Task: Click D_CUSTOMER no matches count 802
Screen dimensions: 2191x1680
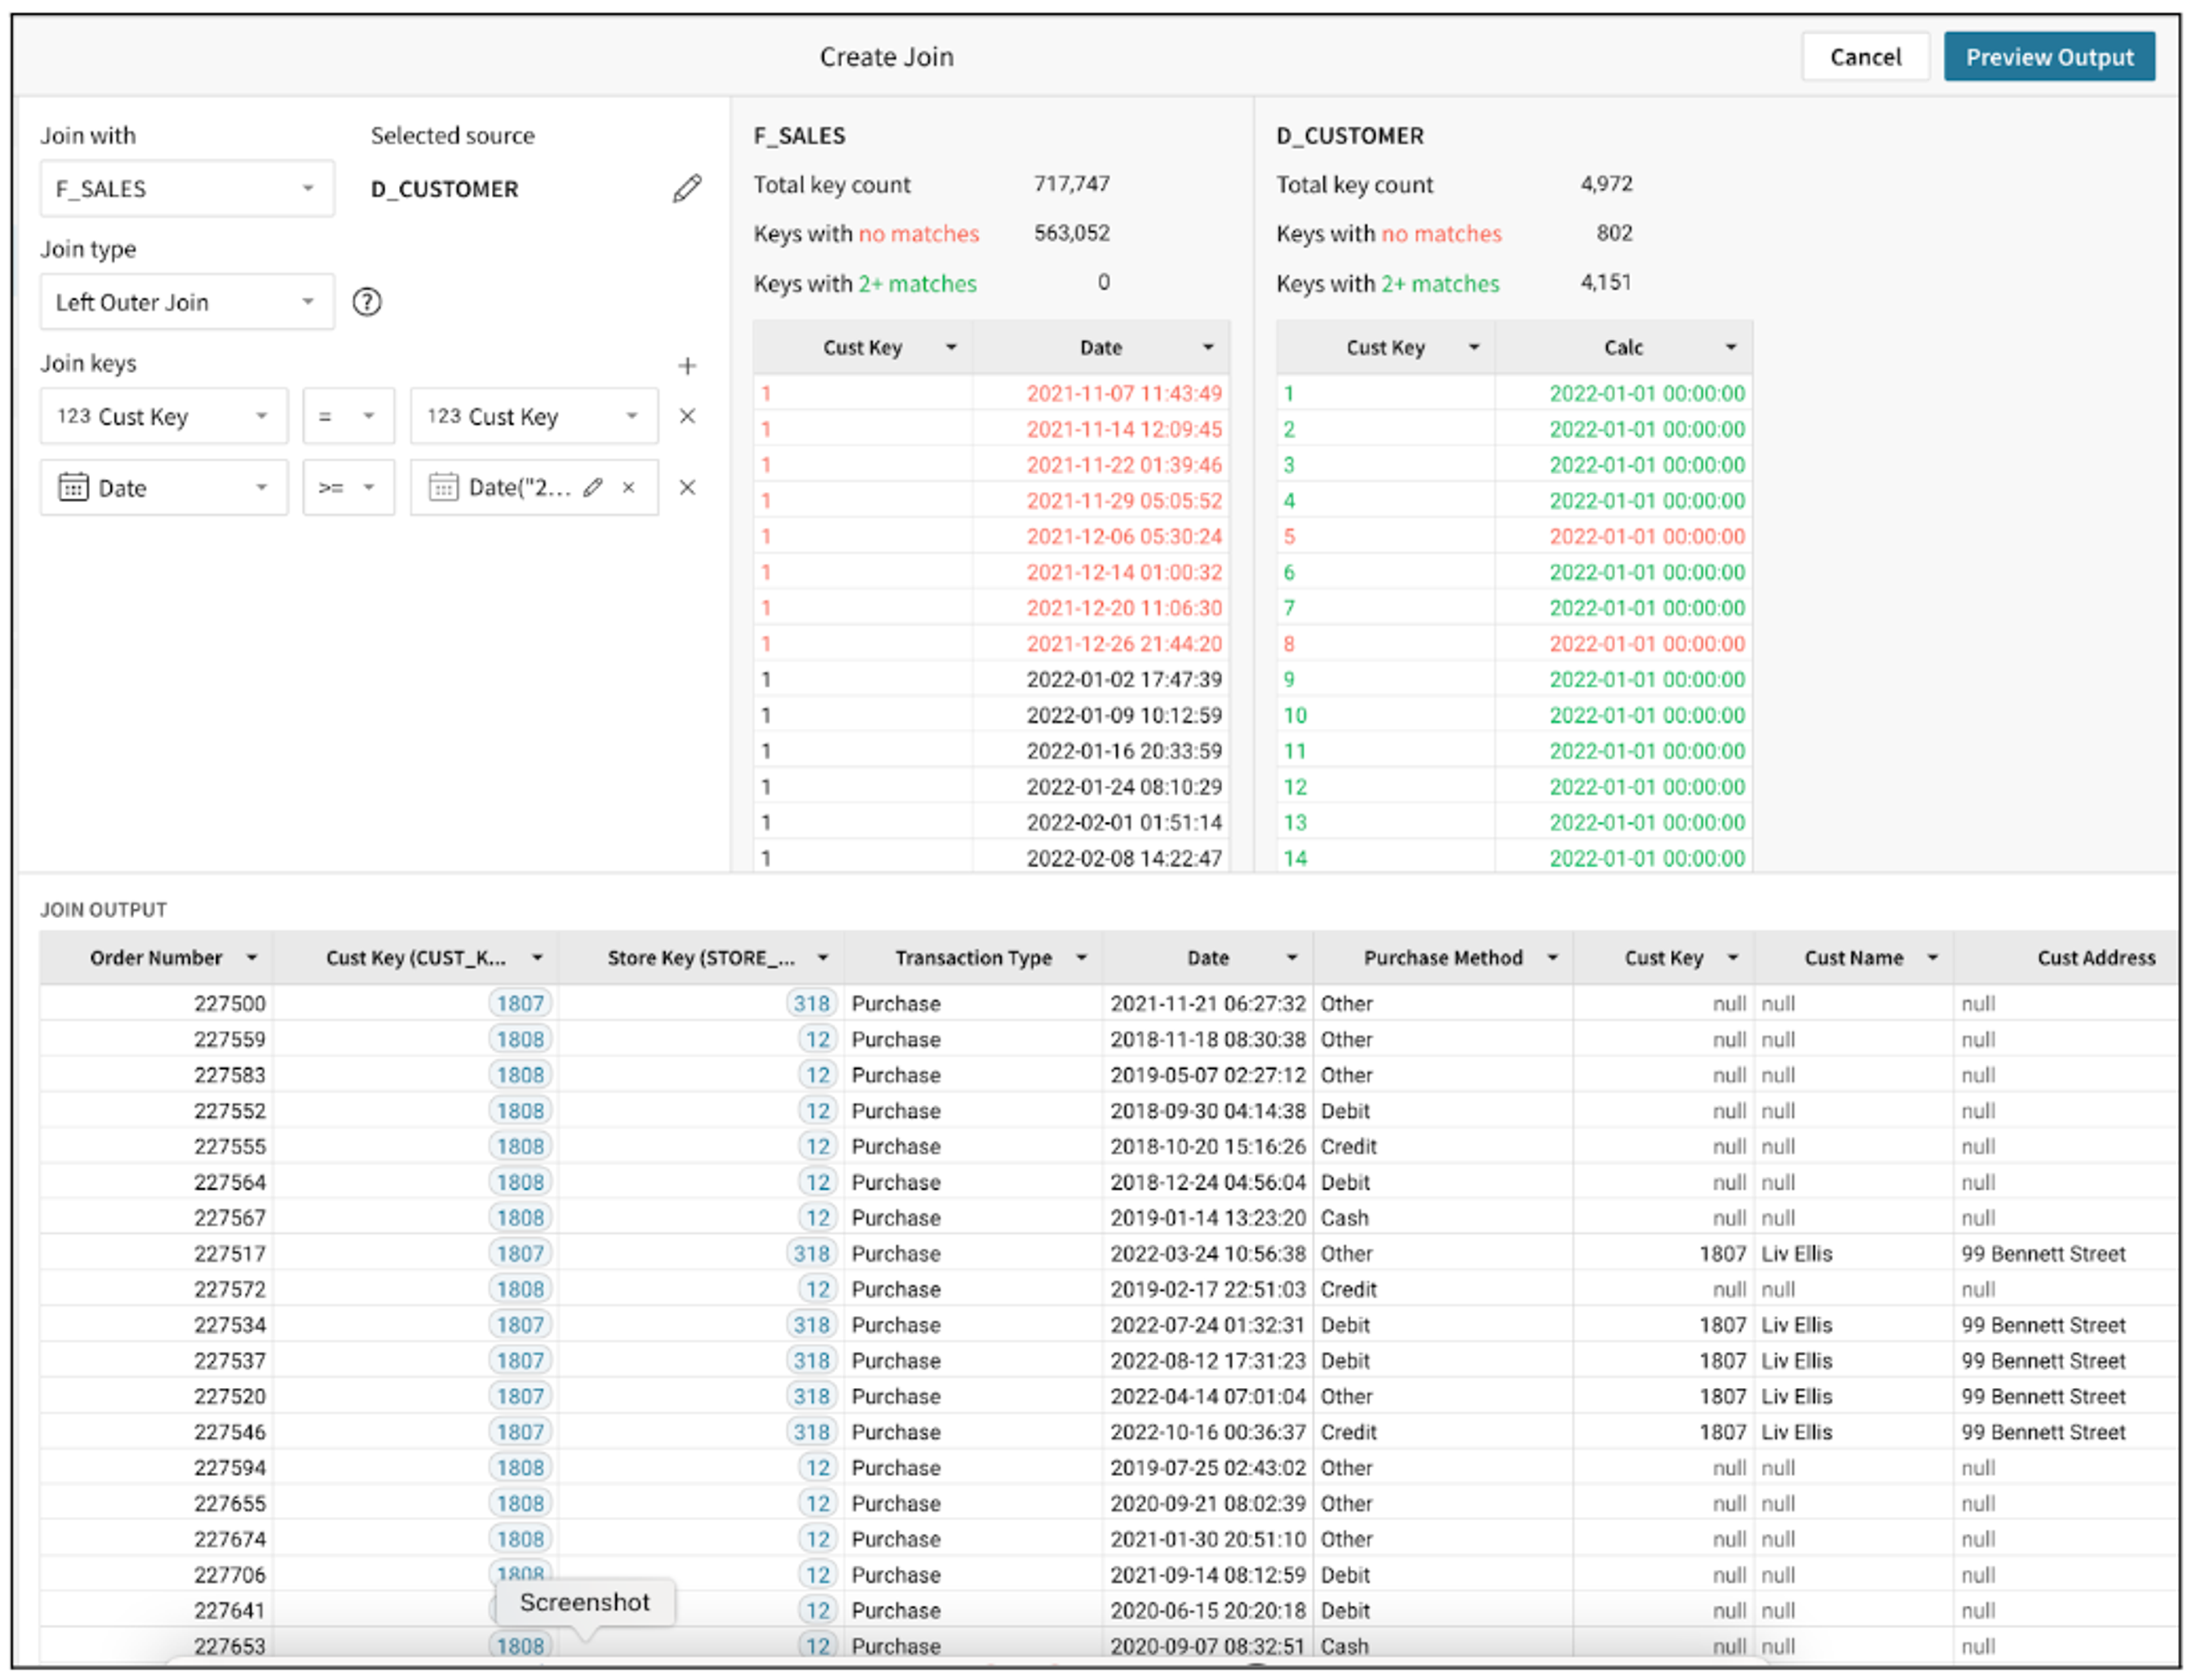Action: click(x=1614, y=233)
